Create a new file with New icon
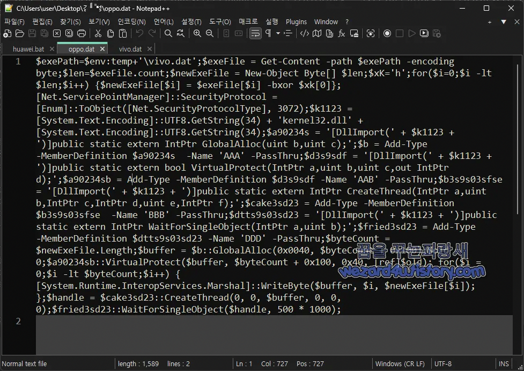Screen dimensions: 524x371 (x=7, y=33)
